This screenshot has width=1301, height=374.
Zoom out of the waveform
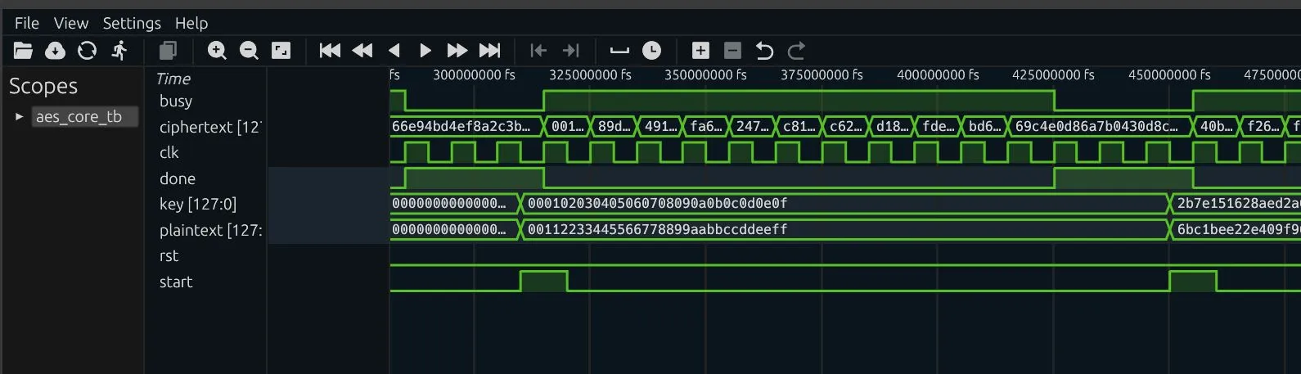click(249, 51)
